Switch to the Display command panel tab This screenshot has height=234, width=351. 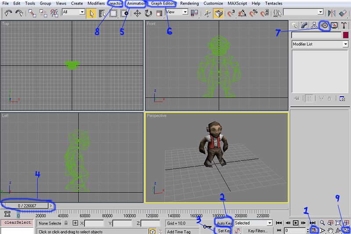click(334, 26)
